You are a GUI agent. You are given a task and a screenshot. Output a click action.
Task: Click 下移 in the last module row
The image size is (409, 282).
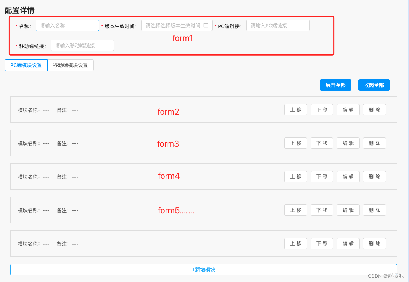point(322,244)
